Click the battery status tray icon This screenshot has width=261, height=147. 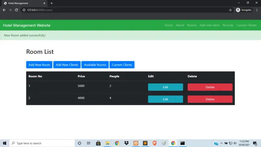coord(226,143)
